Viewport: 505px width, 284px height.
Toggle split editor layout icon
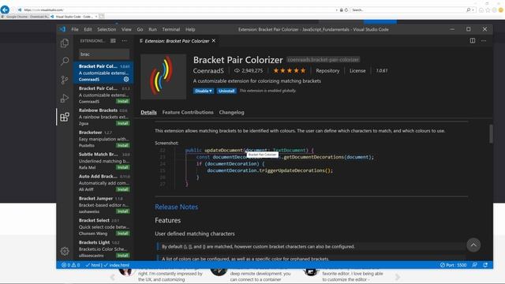tap(472, 41)
